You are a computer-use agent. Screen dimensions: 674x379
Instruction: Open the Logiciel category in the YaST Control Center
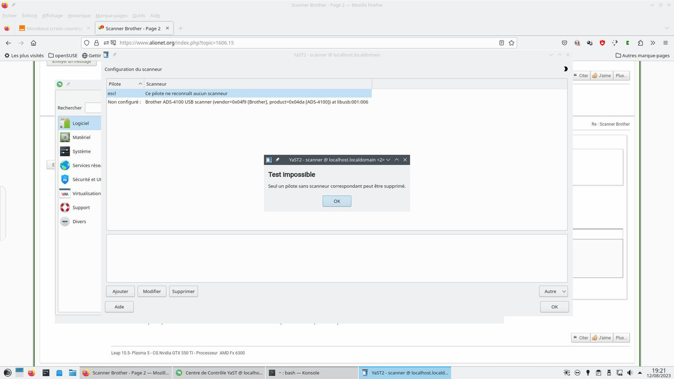tap(80, 123)
